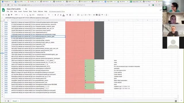The height and width of the screenshot is (103, 184).
Task: Open the Default font family dropdown
Action: pyautogui.click(x=41, y=15)
